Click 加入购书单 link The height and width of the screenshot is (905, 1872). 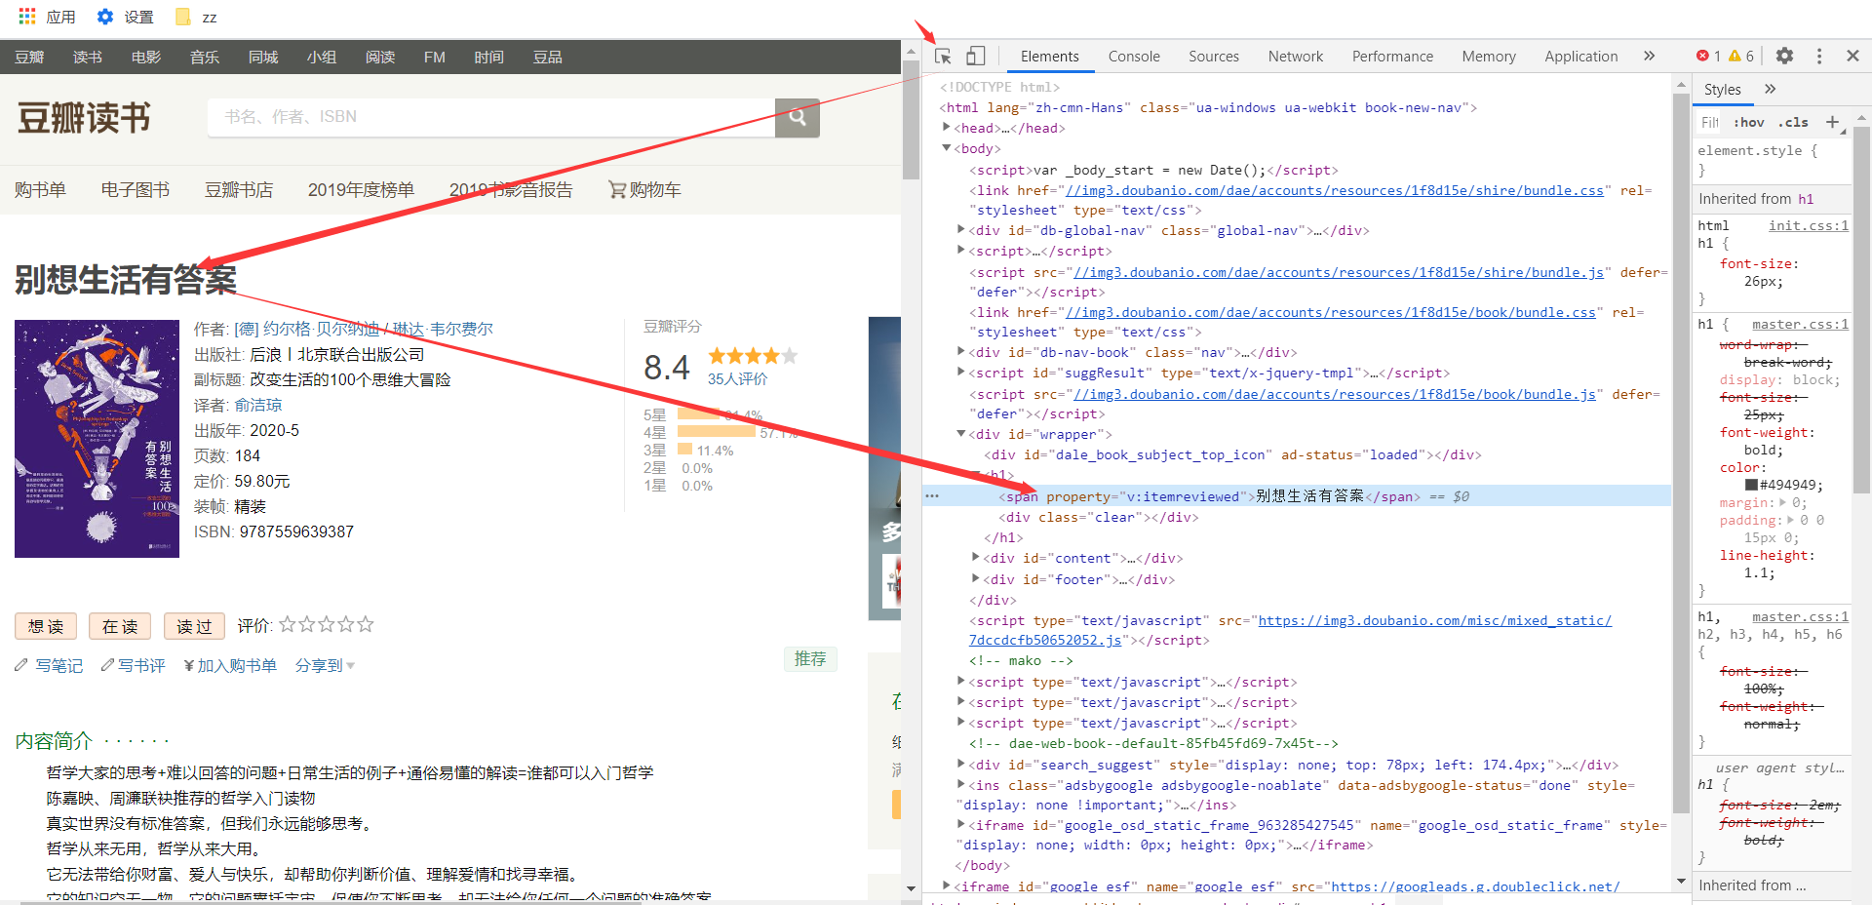tap(230, 665)
